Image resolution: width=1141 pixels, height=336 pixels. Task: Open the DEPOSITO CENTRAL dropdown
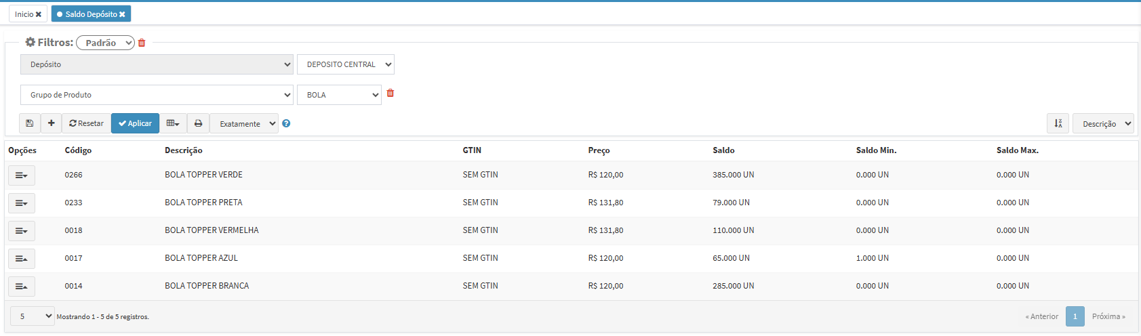345,64
